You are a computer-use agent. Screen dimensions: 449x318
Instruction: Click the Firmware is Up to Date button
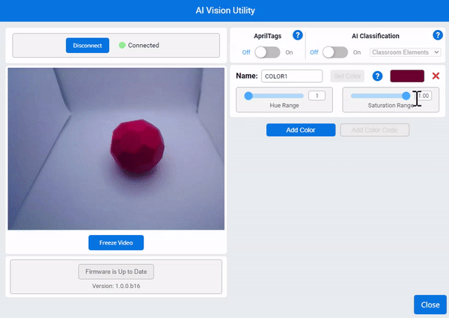[116, 272]
